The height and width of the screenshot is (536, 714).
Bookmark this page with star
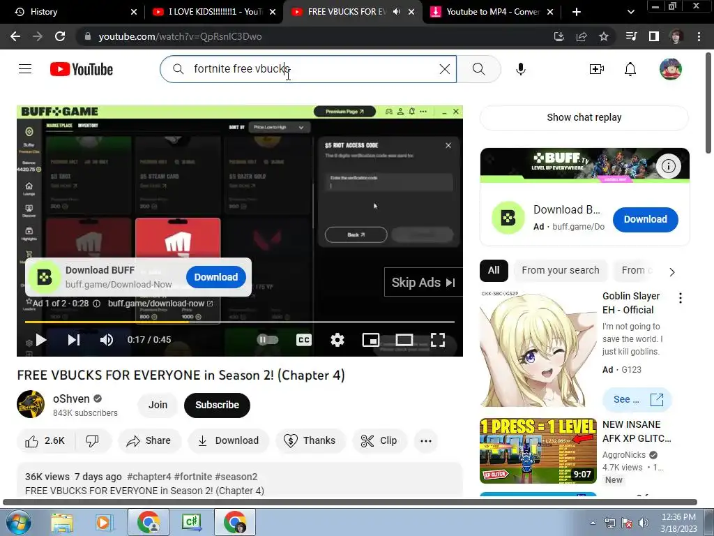[x=604, y=36]
